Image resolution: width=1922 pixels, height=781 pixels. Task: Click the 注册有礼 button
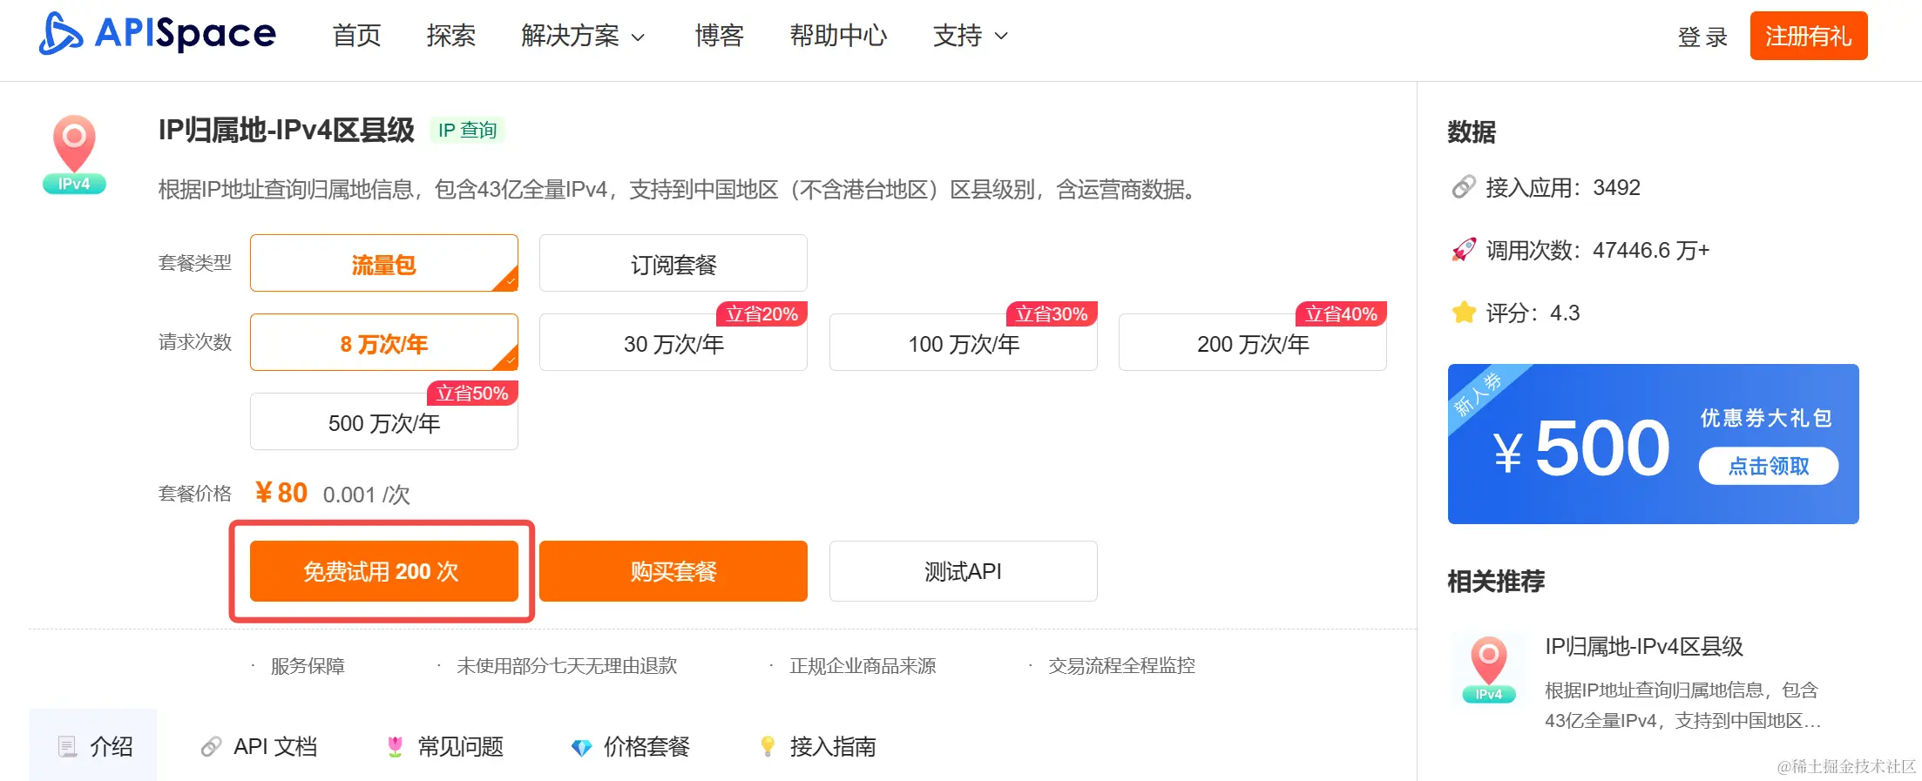point(1809,36)
